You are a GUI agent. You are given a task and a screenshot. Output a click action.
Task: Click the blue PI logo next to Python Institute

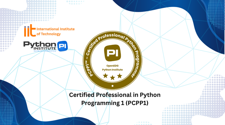click(x=62, y=46)
